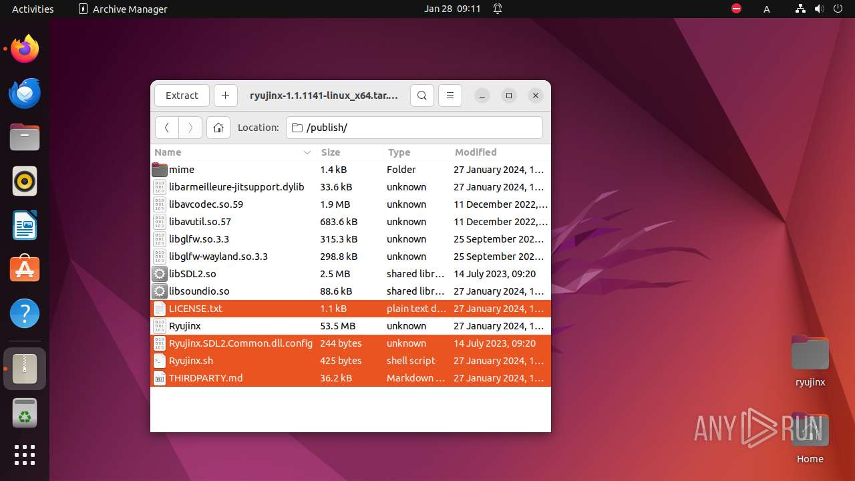Open Files from the dock
The width and height of the screenshot is (855, 481).
click(25, 137)
